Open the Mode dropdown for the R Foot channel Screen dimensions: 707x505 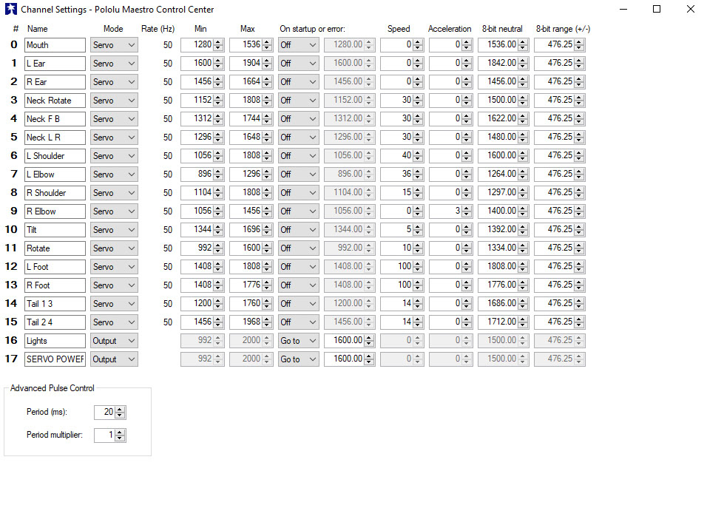click(x=114, y=285)
